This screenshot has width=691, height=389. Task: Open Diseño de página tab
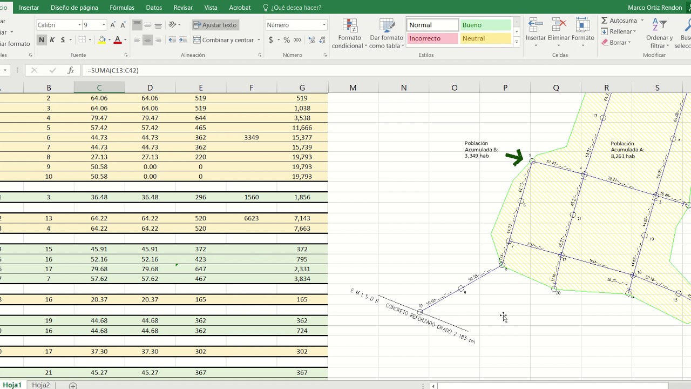(74, 8)
